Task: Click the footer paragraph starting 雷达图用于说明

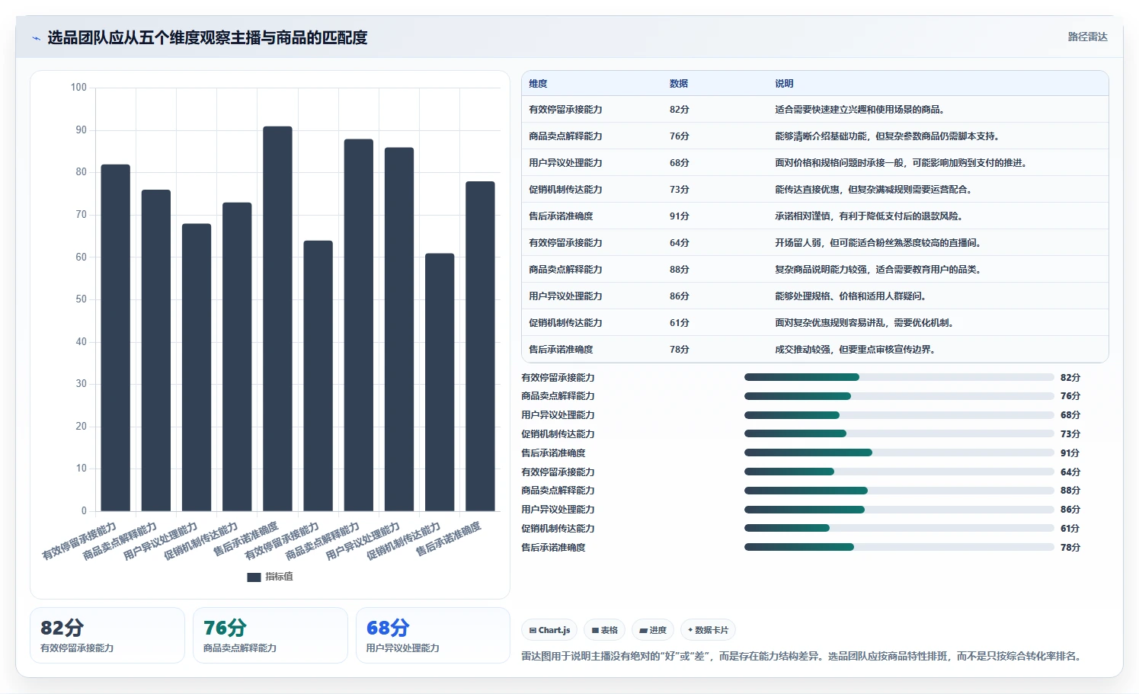Action: click(x=803, y=656)
